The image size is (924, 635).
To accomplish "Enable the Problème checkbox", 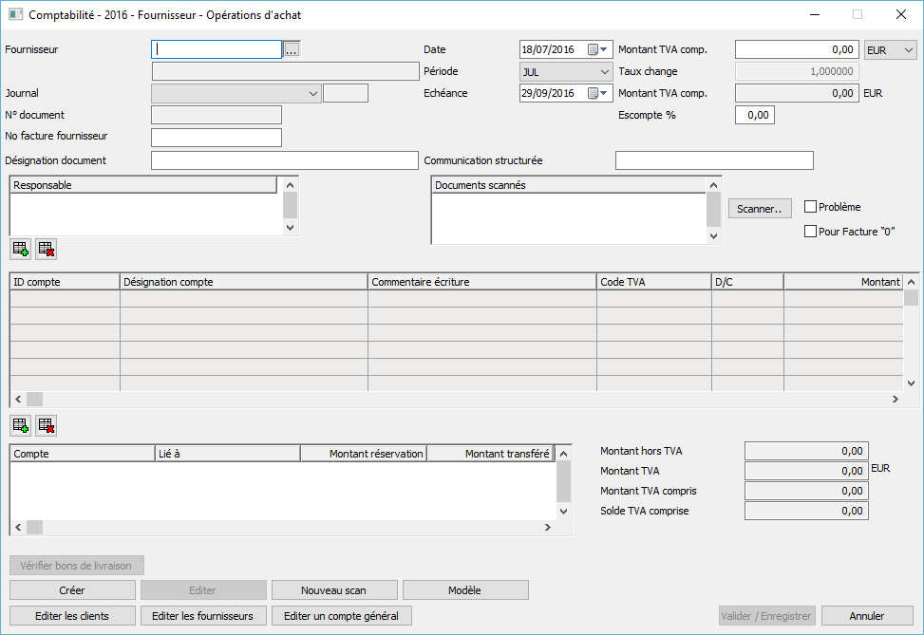I will pos(810,207).
